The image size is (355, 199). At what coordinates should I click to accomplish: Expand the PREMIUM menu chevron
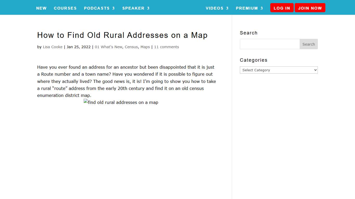[261, 8]
